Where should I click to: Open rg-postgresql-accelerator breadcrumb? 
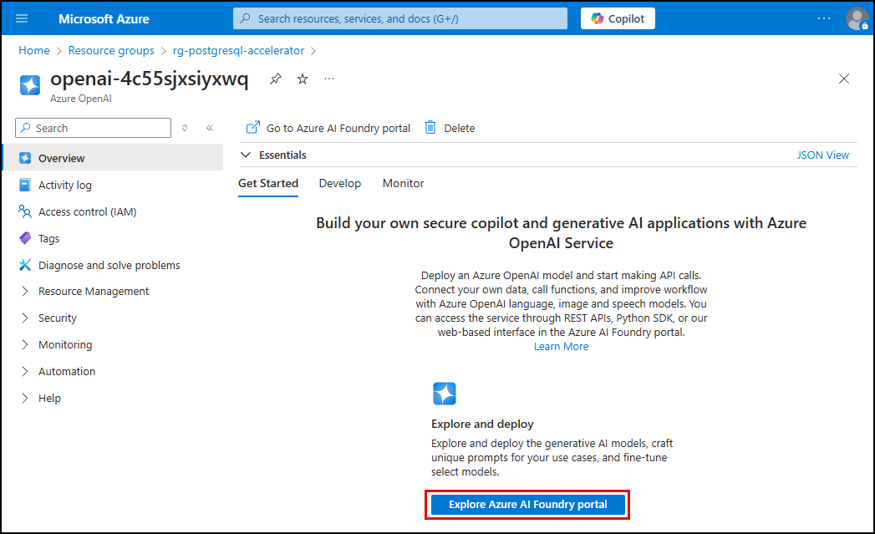(238, 50)
